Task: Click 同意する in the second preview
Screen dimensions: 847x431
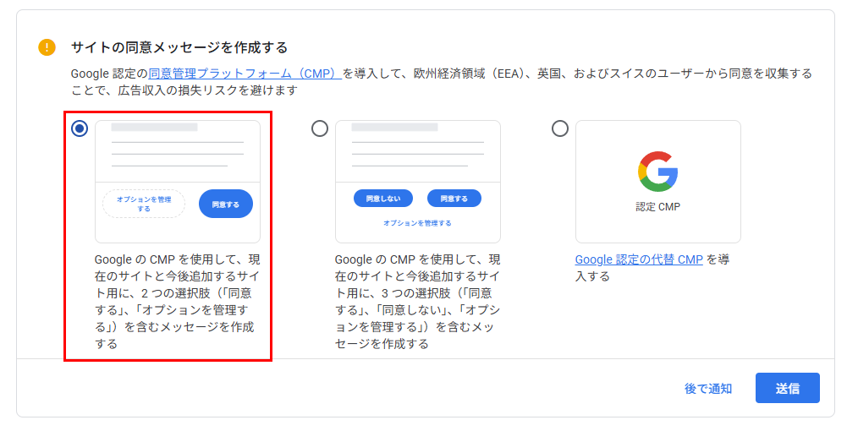Action: 454,199
